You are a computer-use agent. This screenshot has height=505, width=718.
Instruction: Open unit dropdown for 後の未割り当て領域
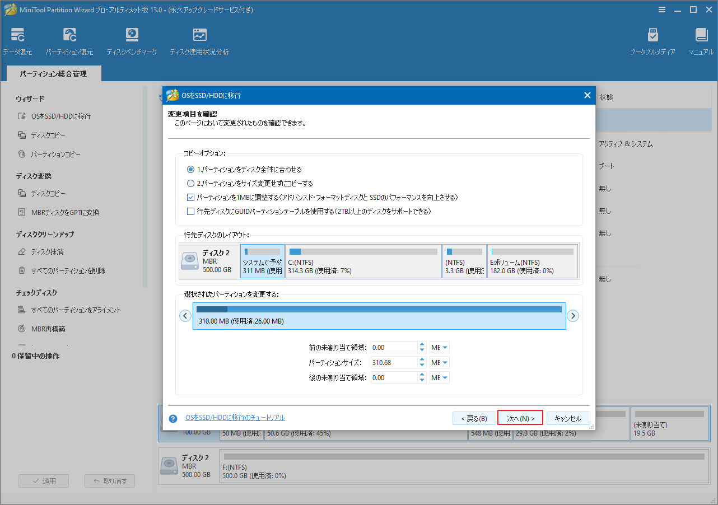click(439, 377)
